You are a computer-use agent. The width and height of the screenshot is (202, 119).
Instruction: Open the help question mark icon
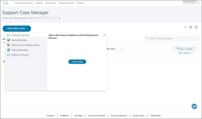(x=191, y=27)
